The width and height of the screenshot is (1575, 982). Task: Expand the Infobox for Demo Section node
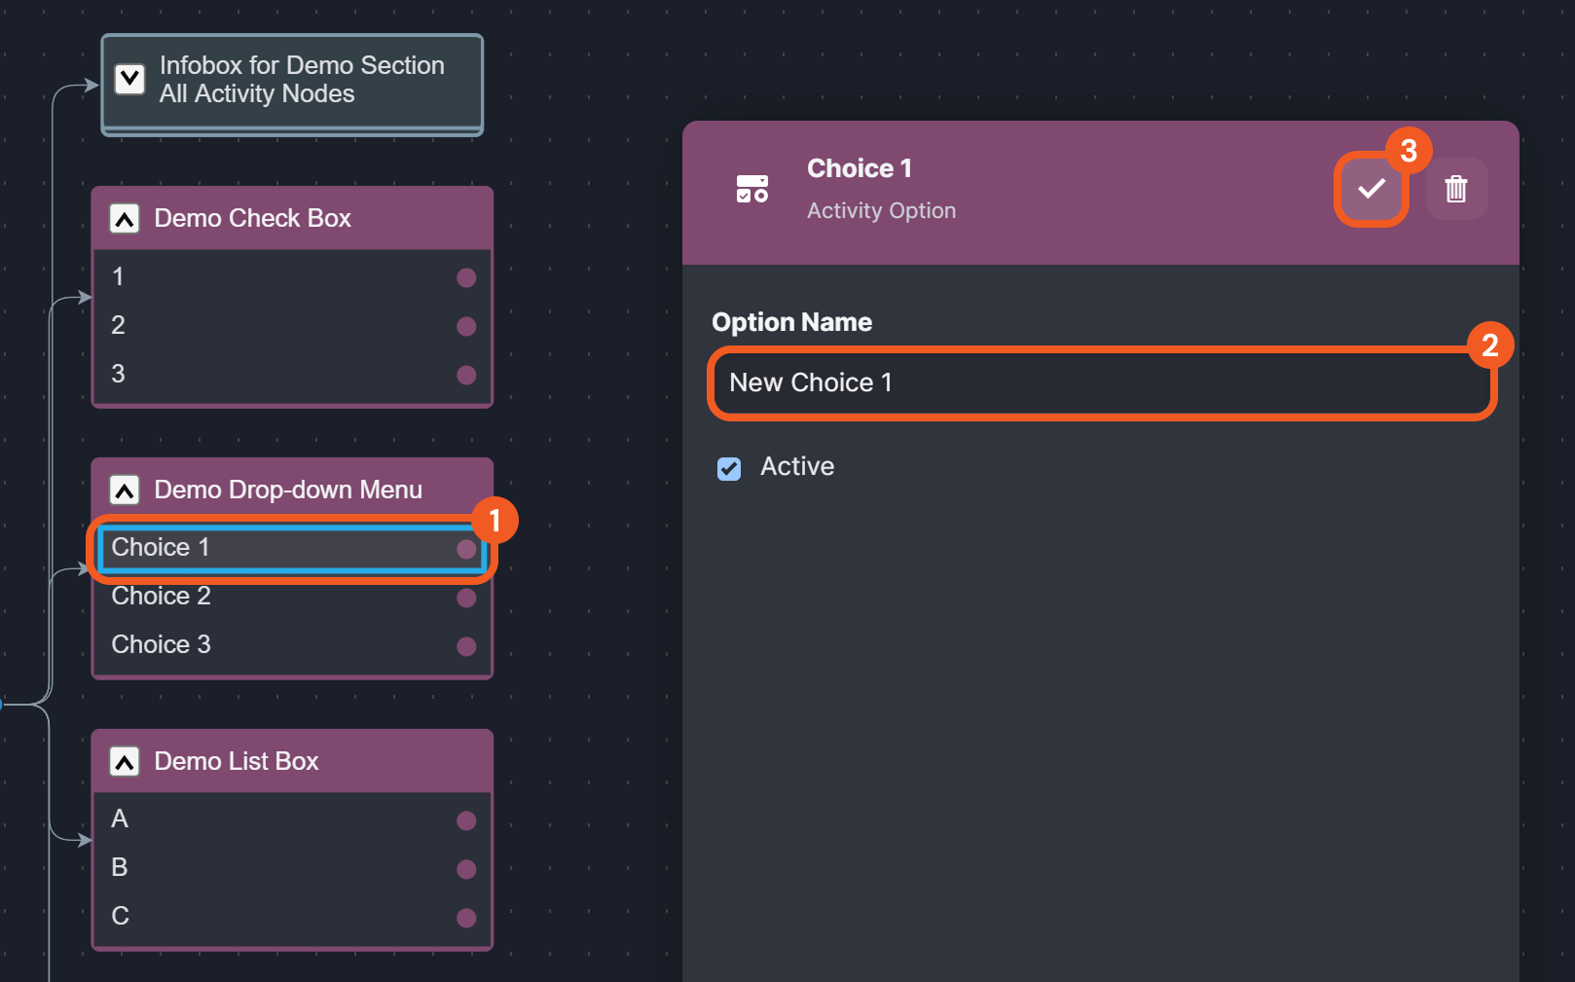point(129,79)
